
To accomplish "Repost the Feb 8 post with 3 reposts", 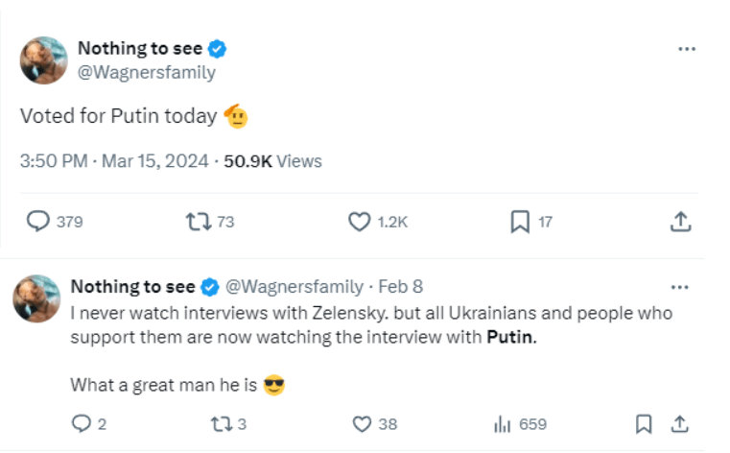I will click(221, 423).
